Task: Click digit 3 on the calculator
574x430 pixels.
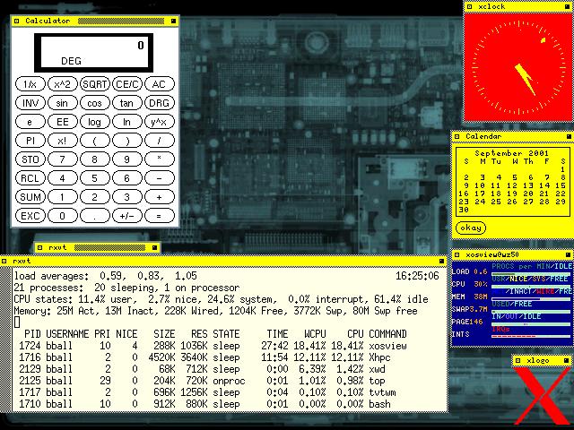Action: click(127, 197)
